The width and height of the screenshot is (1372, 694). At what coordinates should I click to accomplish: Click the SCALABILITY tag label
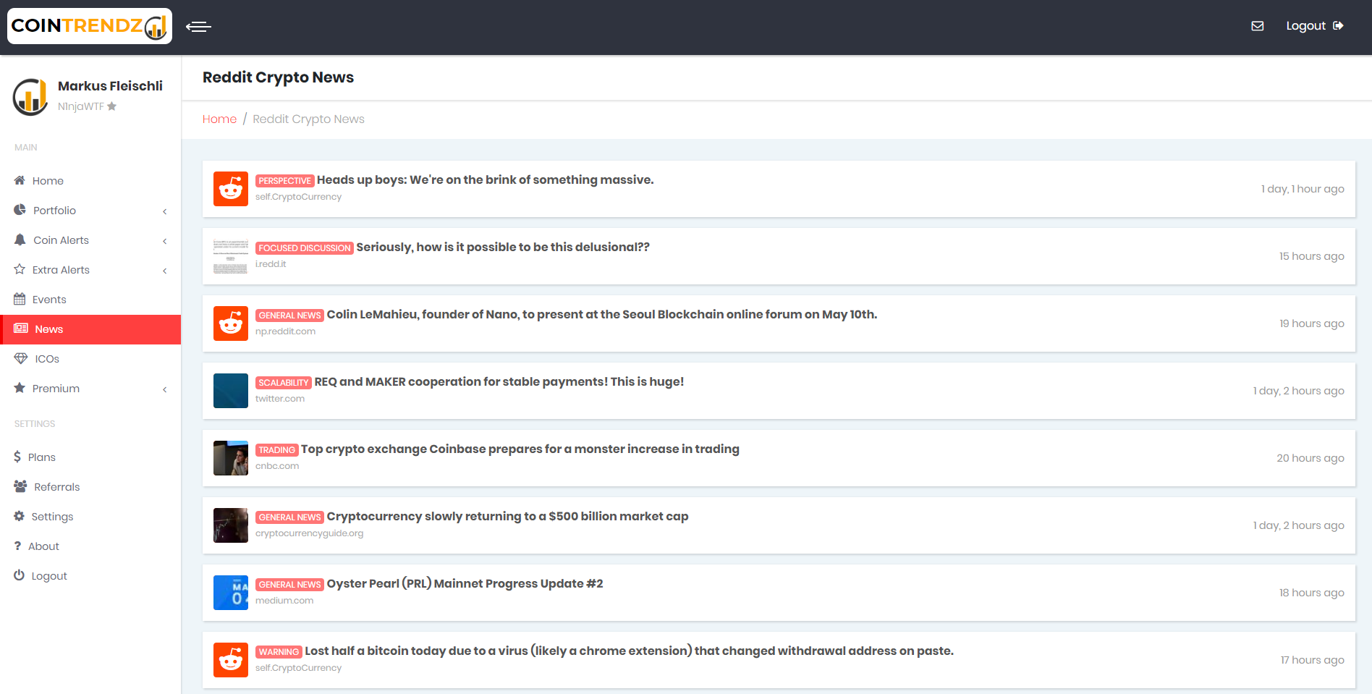pos(283,383)
